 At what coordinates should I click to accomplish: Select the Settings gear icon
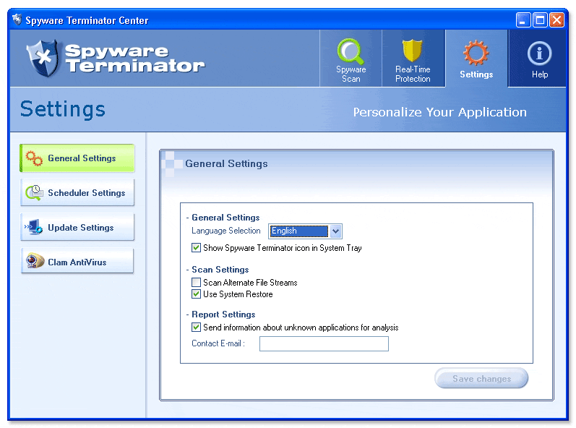(x=476, y=54)
